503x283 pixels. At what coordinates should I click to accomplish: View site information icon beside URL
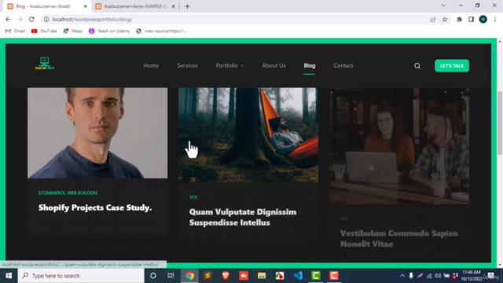point(46,19)
